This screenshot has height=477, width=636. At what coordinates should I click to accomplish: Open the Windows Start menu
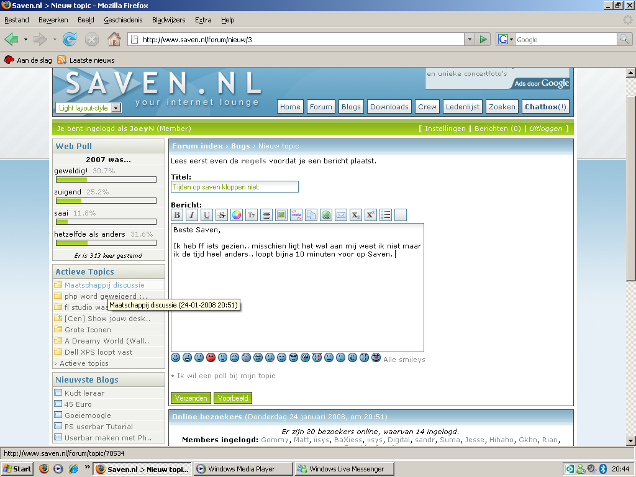(x=17, y=469)
